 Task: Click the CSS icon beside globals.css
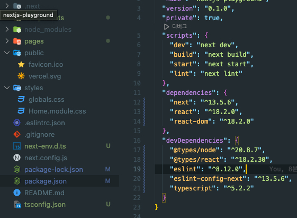21,99
